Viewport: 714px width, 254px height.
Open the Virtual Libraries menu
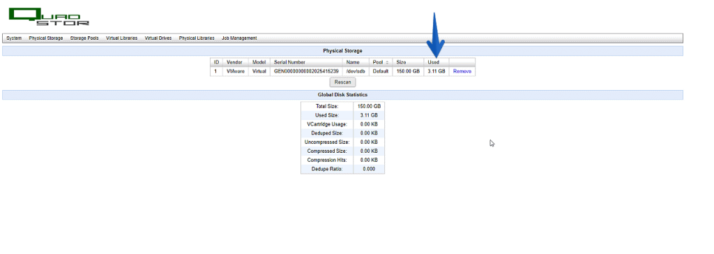tap(121, 38)
